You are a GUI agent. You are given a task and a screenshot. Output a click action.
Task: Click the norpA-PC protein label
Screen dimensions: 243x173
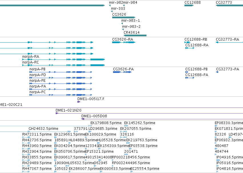point(37,92)
